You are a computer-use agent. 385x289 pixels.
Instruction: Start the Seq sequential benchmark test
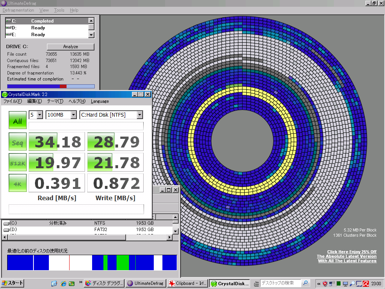18,142
